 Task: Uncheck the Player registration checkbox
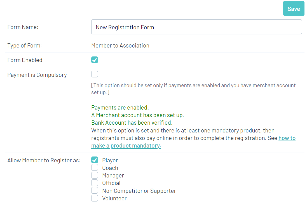click(x=95, y=160)
